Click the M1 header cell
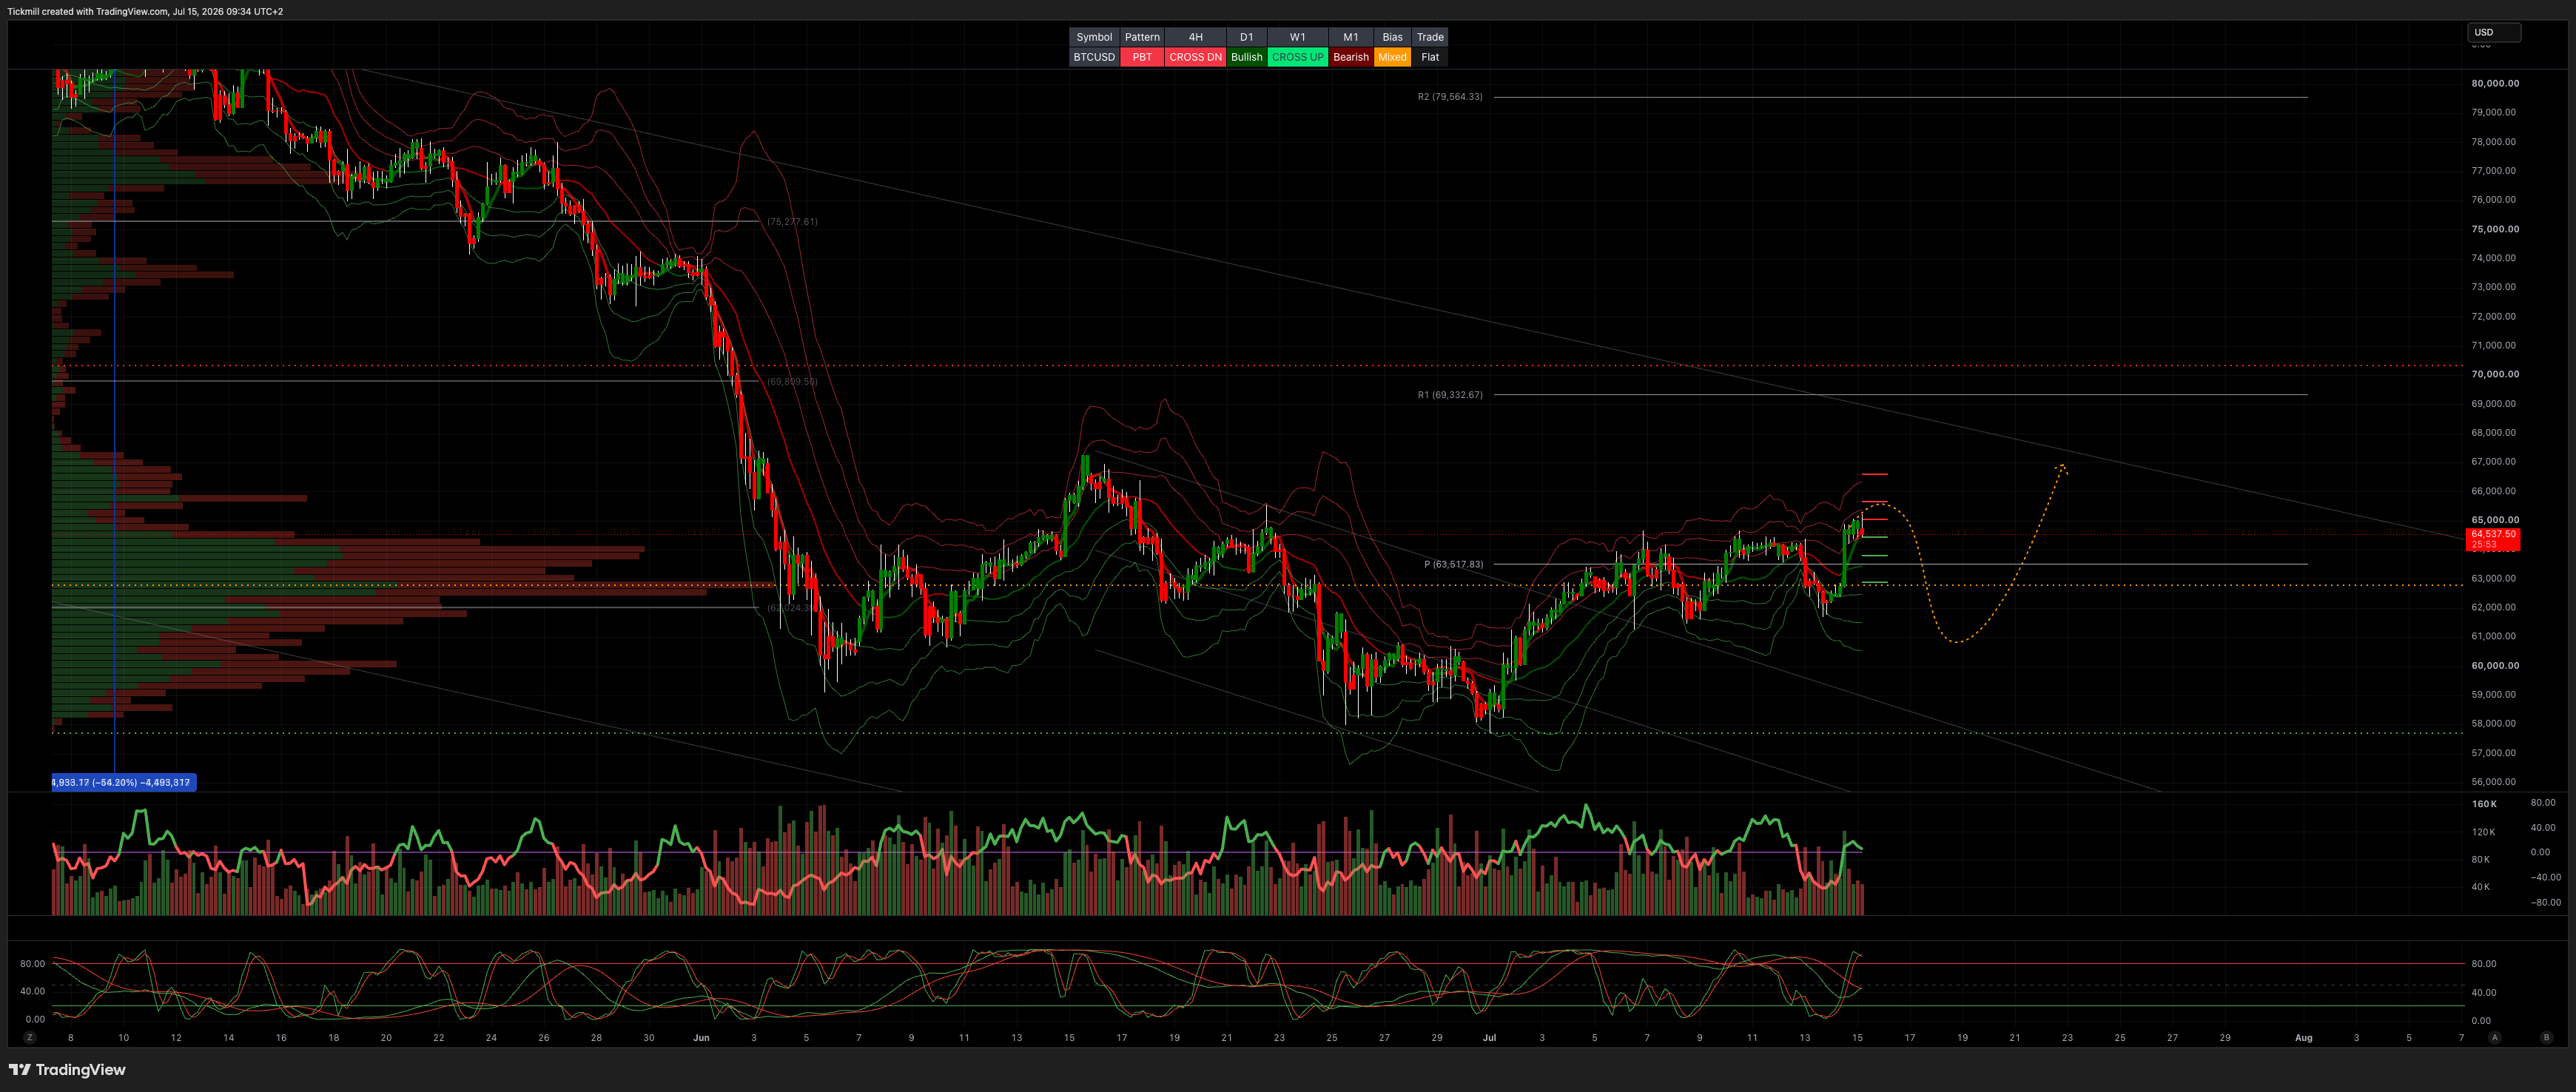 coord(1351,37)
